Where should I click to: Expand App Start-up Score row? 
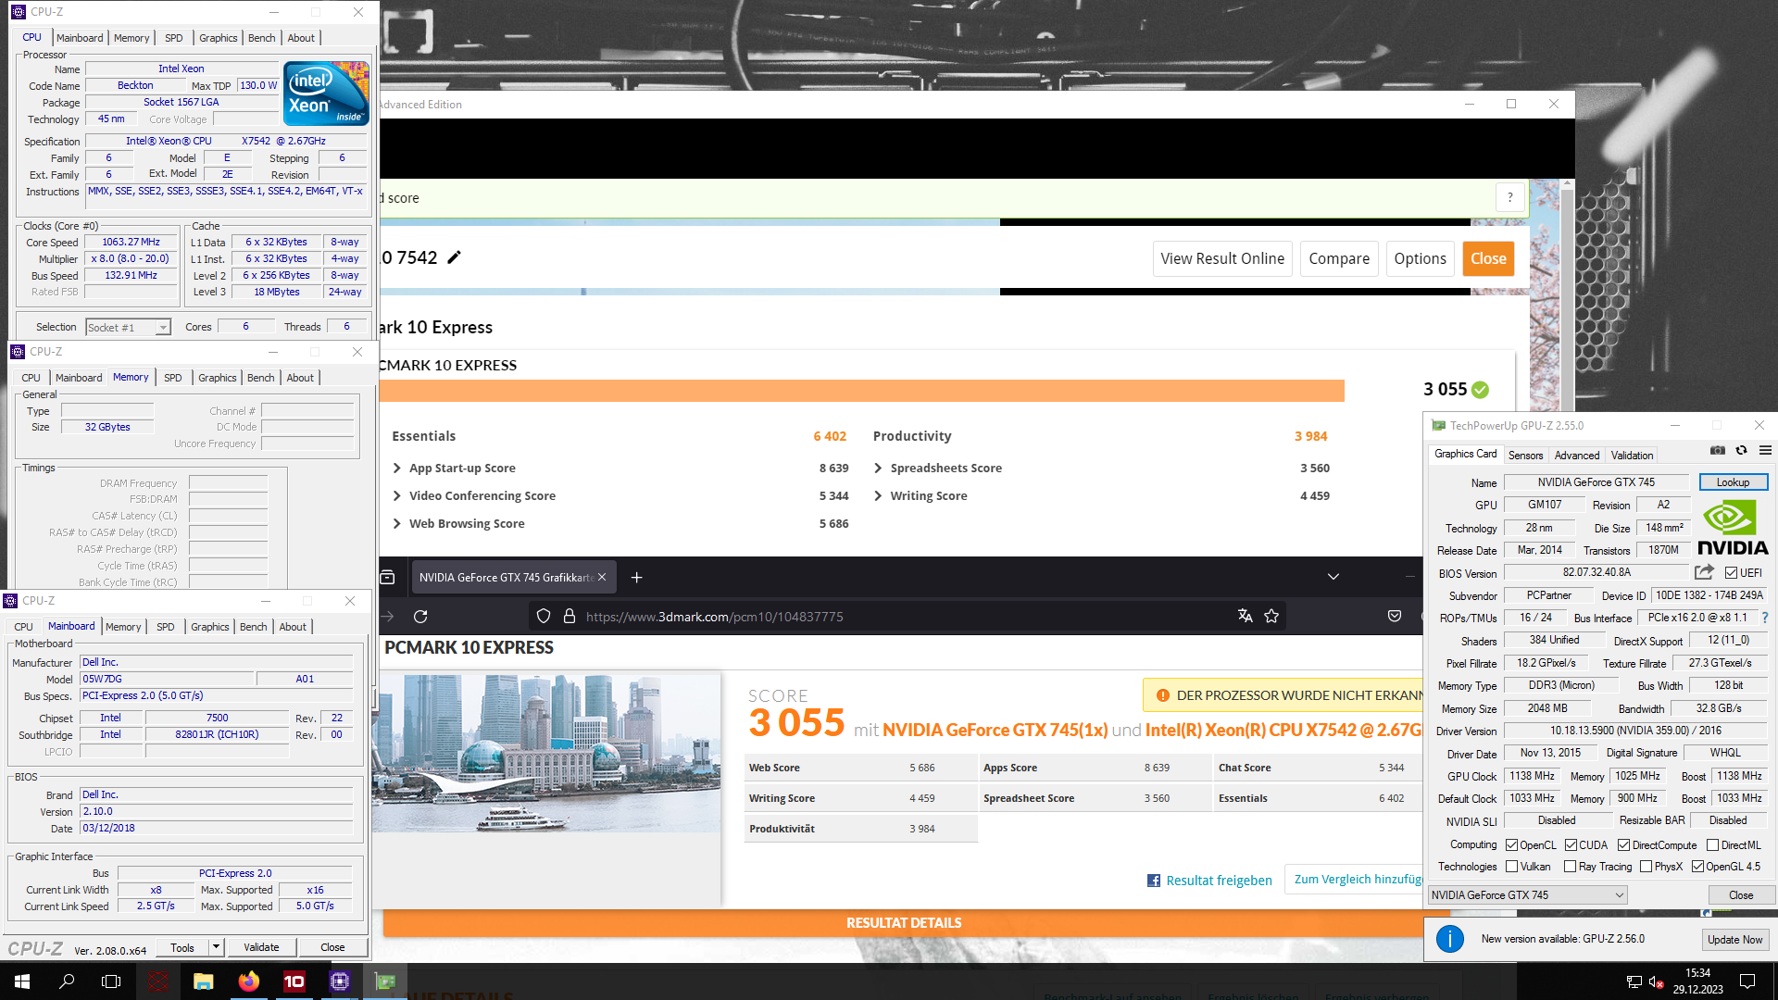click(x=396, y=469)
